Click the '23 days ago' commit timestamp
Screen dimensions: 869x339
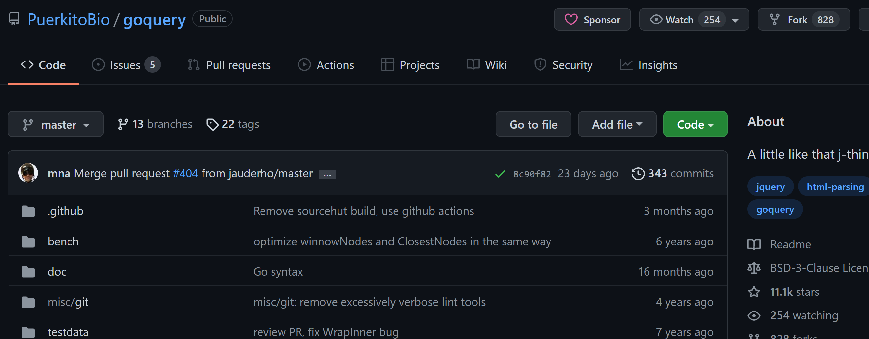coord(588,173)
